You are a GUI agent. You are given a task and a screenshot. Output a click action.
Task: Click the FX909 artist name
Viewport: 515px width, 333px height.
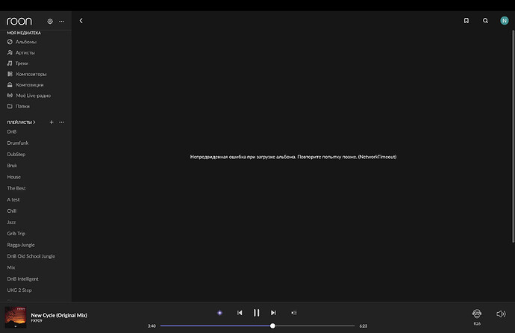point(37,321)
